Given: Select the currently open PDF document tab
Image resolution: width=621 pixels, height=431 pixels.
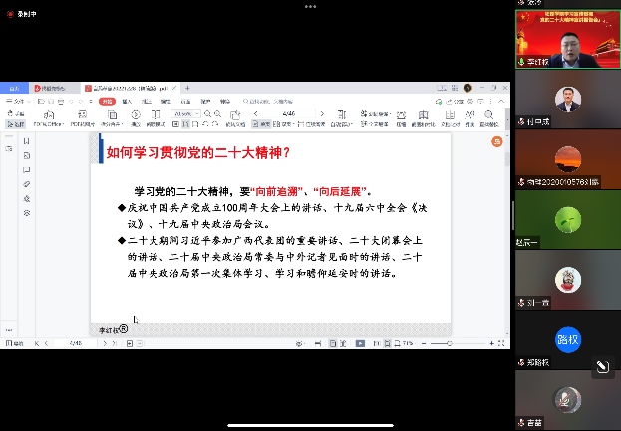Looking at the screenshot, I should (125, 88).
